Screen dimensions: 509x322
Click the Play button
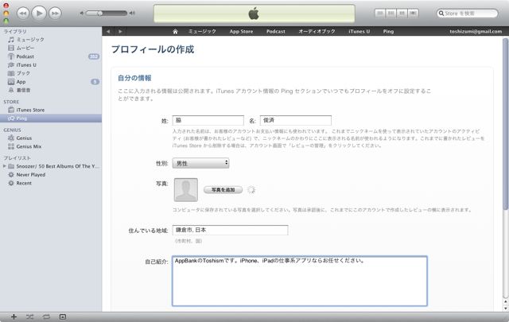tap(39, 14)
